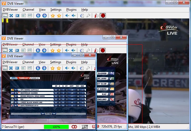Viewport: 191px width, 131px height.
Task: Click the red stereo audio icon in the status bar
Action: point(74,127)
